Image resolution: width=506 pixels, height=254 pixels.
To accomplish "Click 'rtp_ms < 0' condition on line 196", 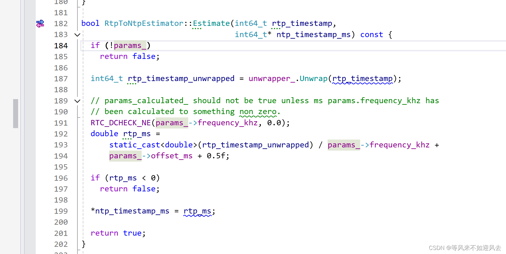I will 132,178.
